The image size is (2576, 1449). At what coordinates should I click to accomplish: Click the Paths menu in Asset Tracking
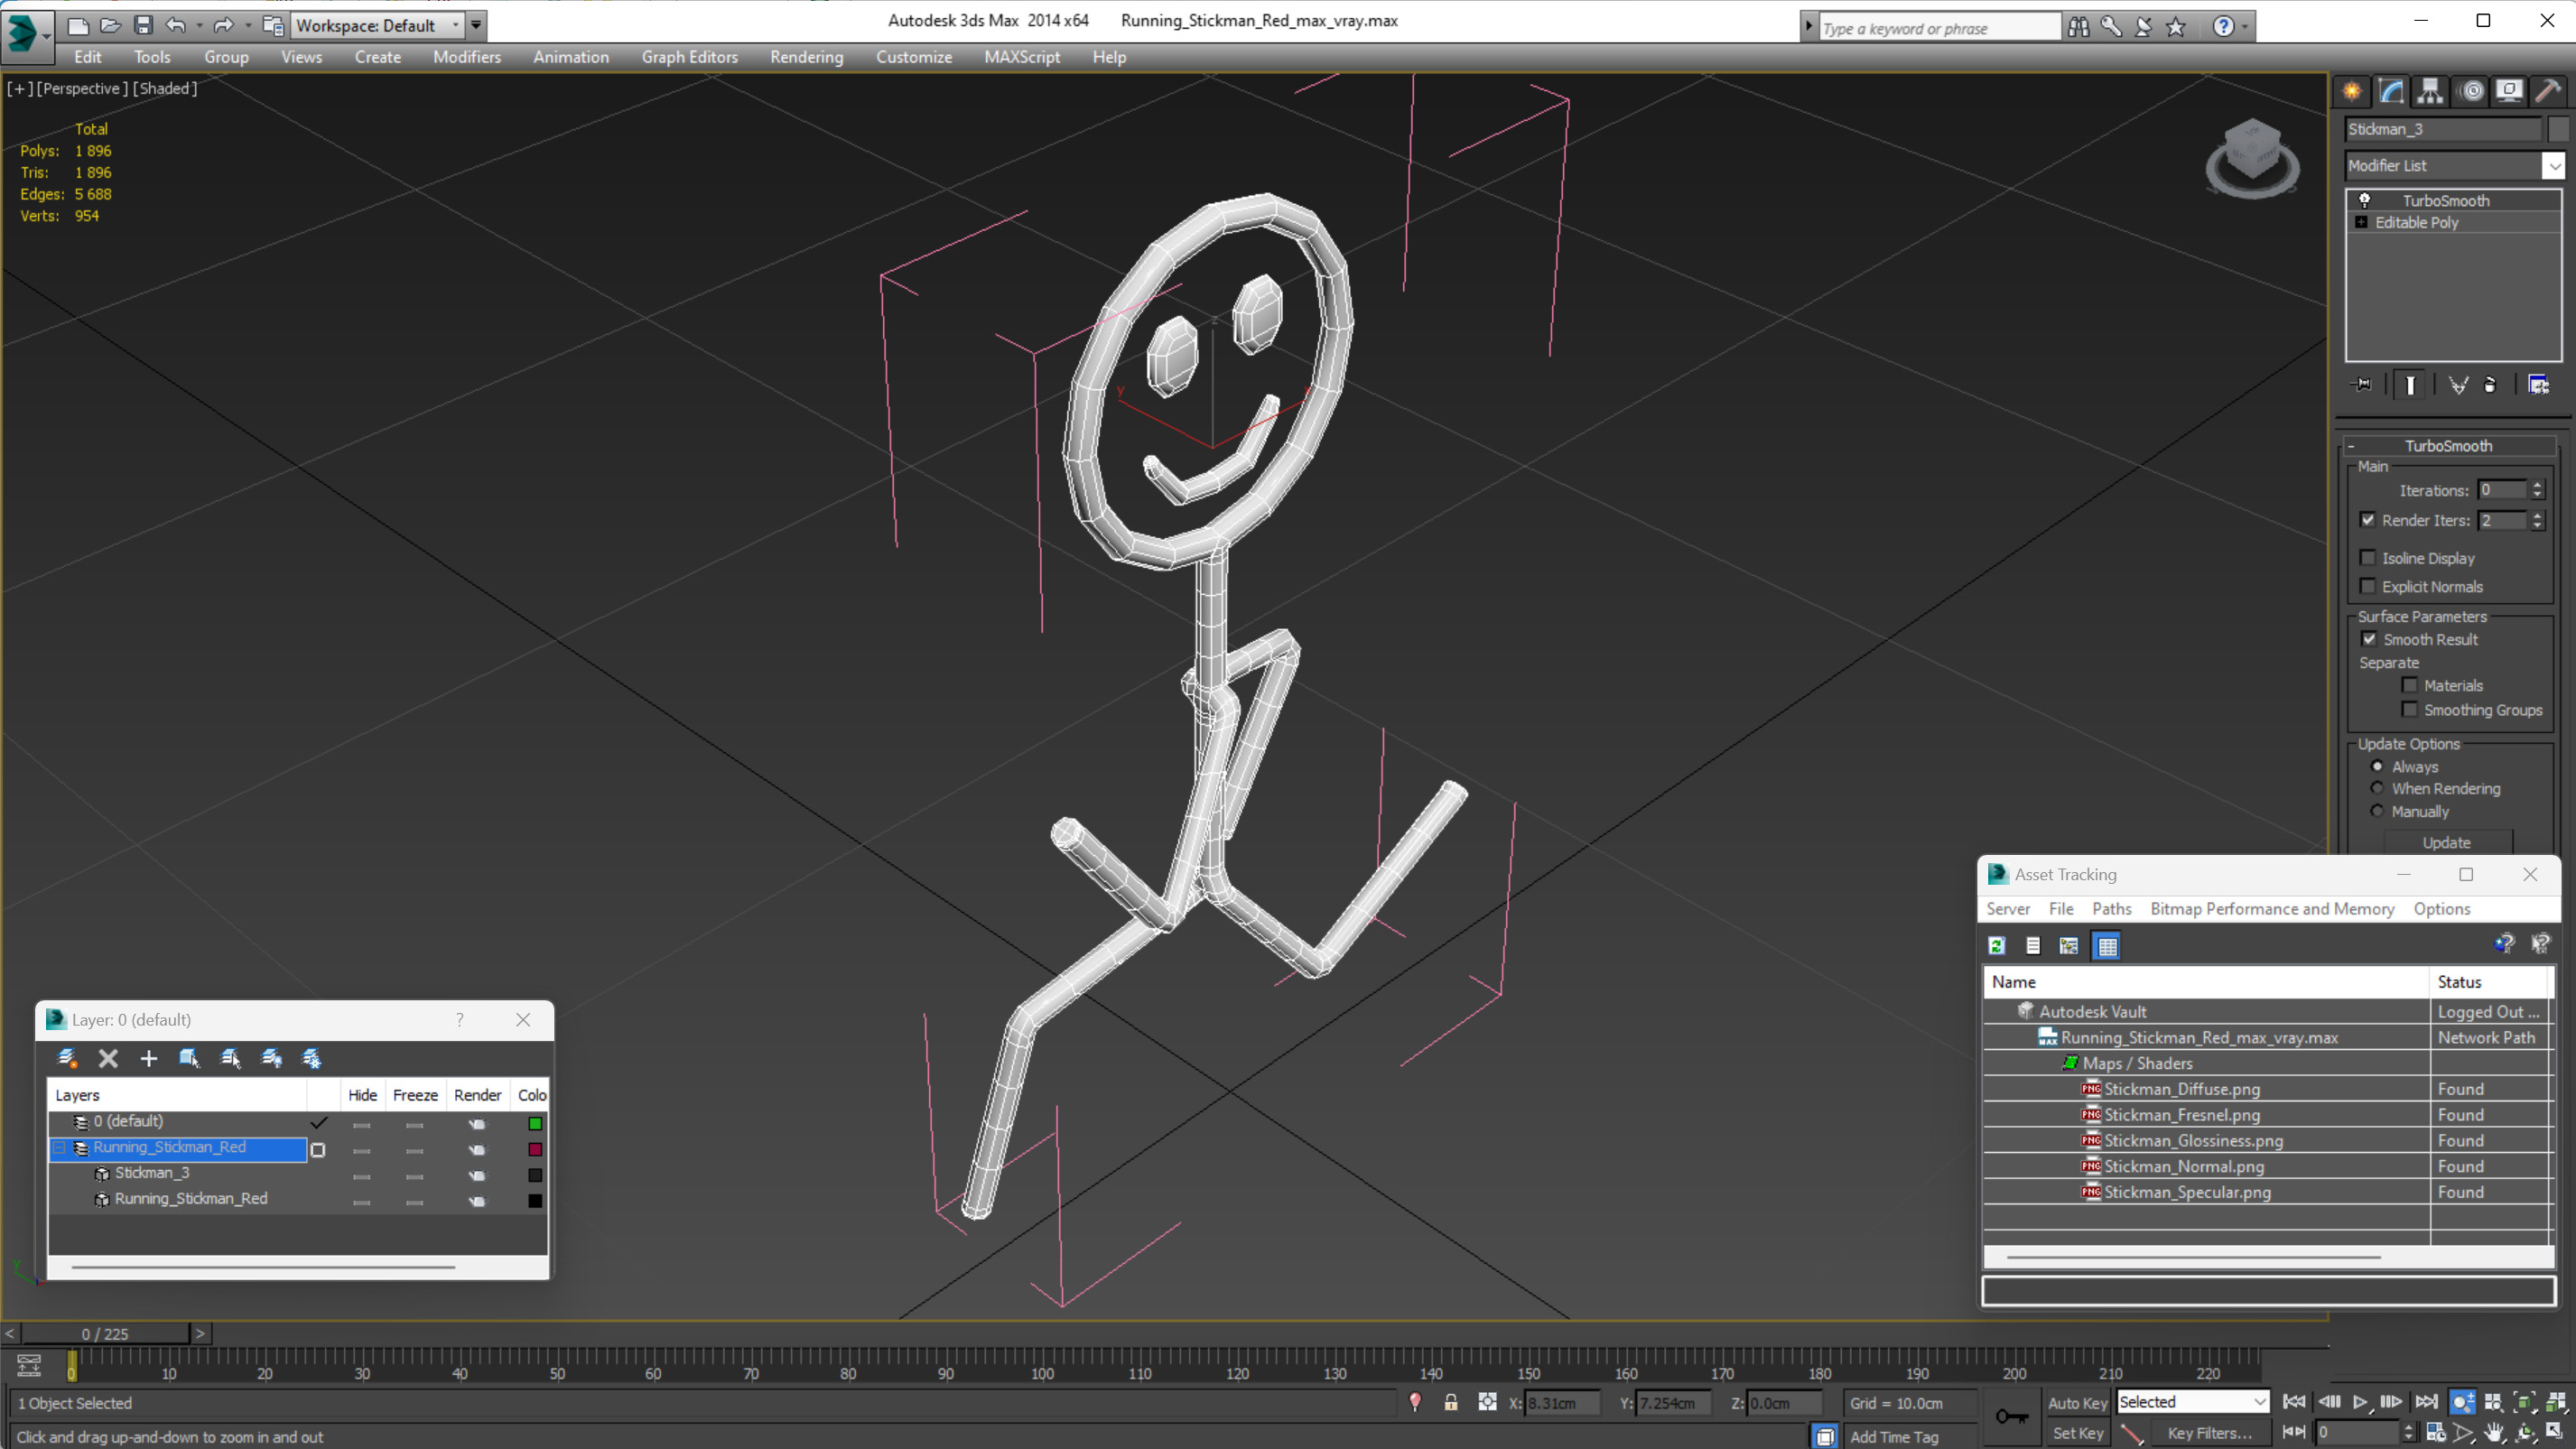point(2113,907)
